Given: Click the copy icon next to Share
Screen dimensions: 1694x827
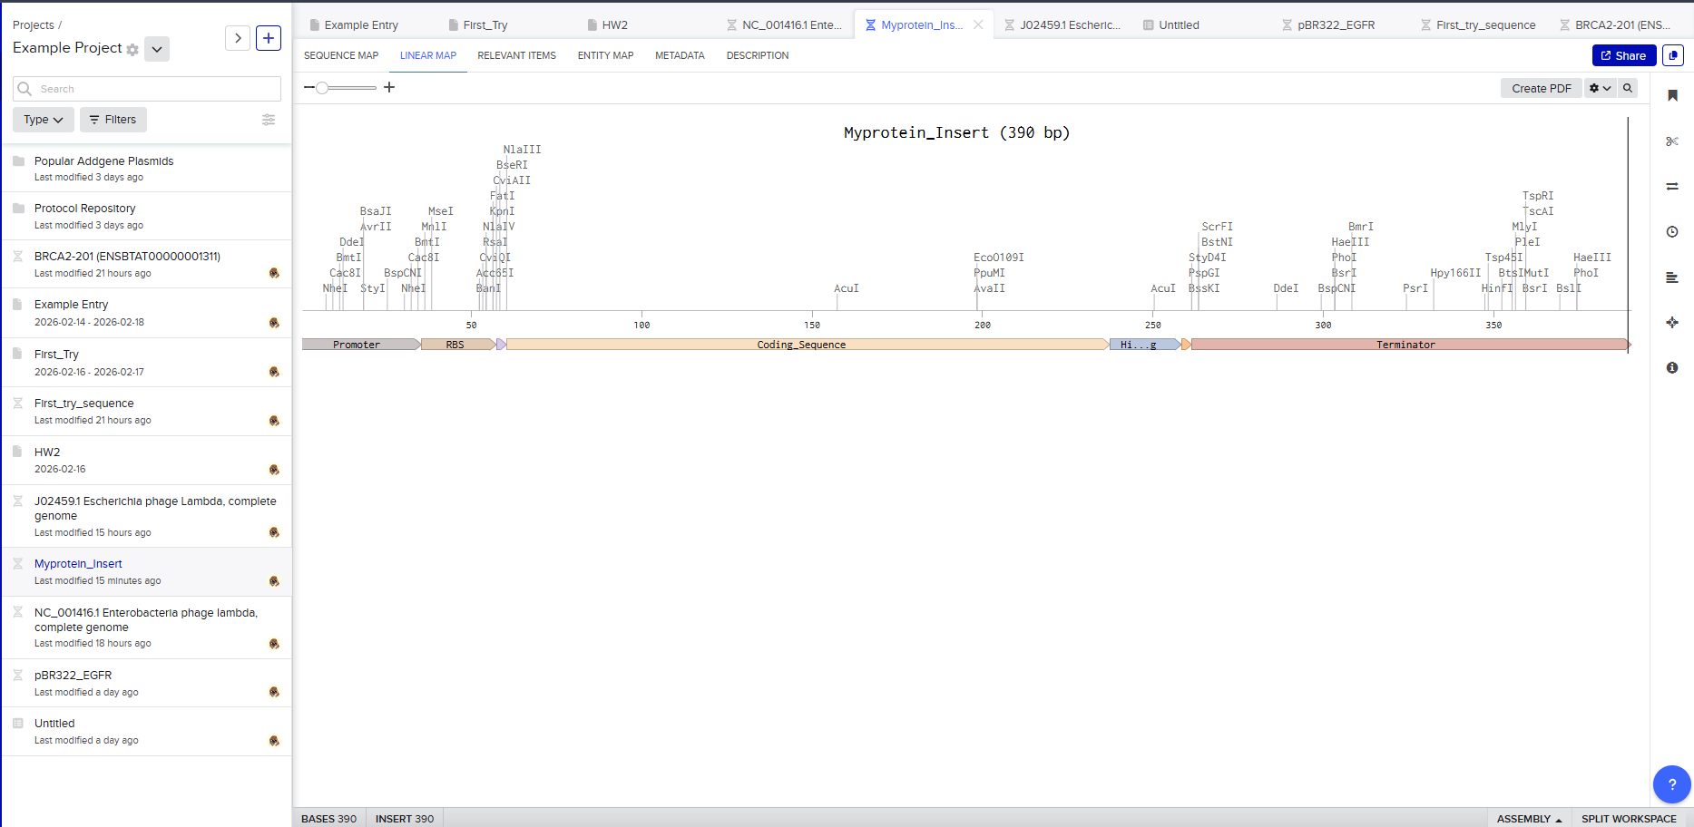Looking at the screenshot, I should (x=1672, y=56).
